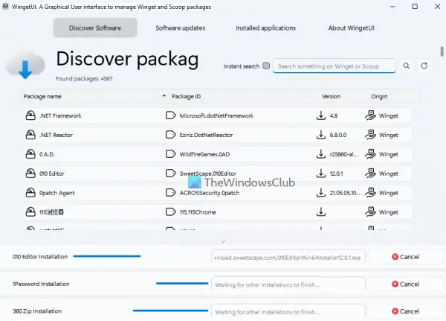Click the ID tag icon for 115.115Chrome
Viewport: 446px width, 321px height.
(x=170, y=212)
